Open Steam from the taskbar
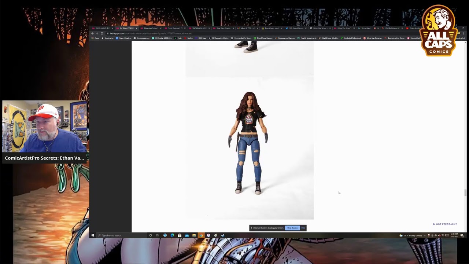Viewport: 469px width, 264px height. pyautogui.click(x=223, y=235)
